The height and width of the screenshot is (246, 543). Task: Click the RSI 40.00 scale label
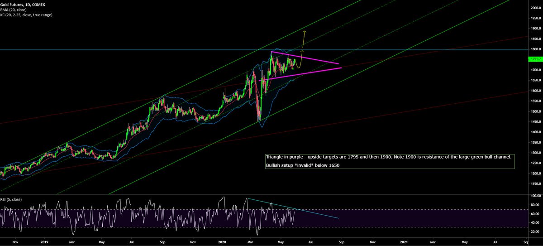(534, 222)
